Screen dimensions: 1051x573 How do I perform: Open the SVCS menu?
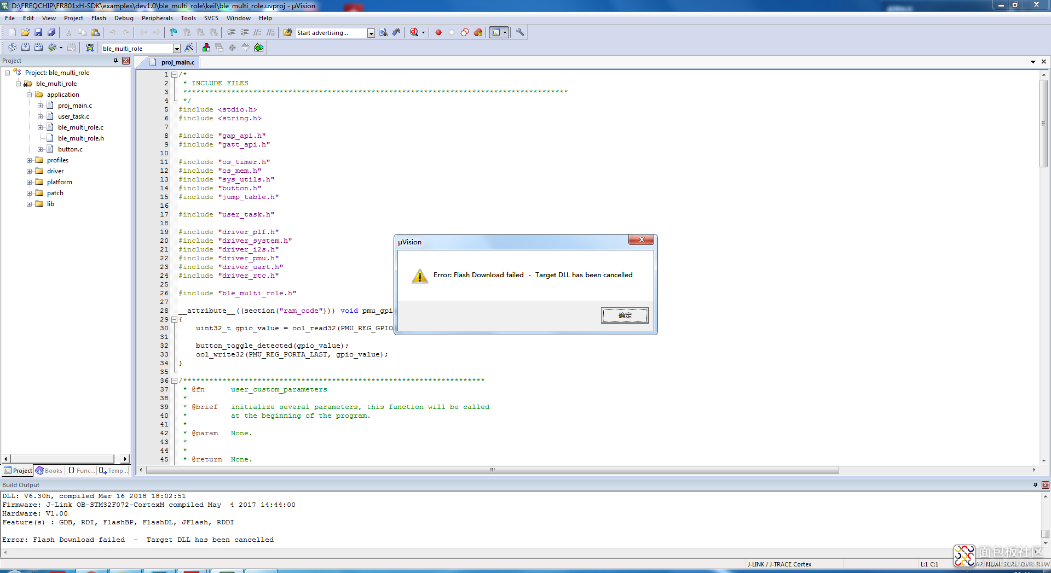pyautogui.click(x=211, y=18)
